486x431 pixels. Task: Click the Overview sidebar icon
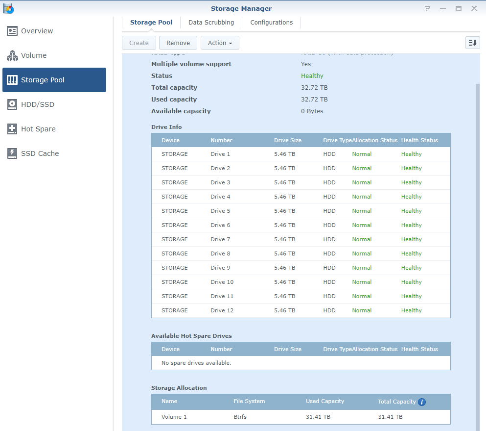12,31
